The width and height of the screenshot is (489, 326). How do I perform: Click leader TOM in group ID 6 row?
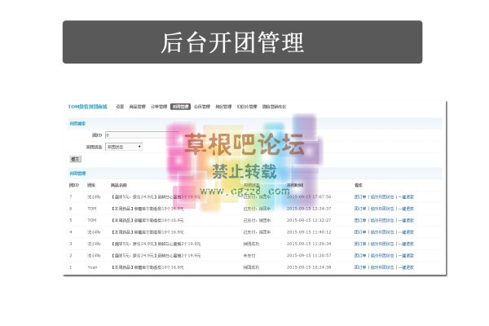pos(92,209)
